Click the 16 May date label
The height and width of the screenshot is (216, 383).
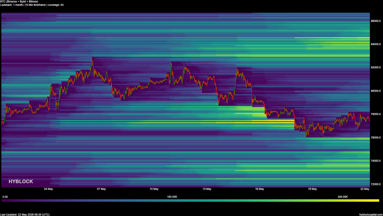259,189
